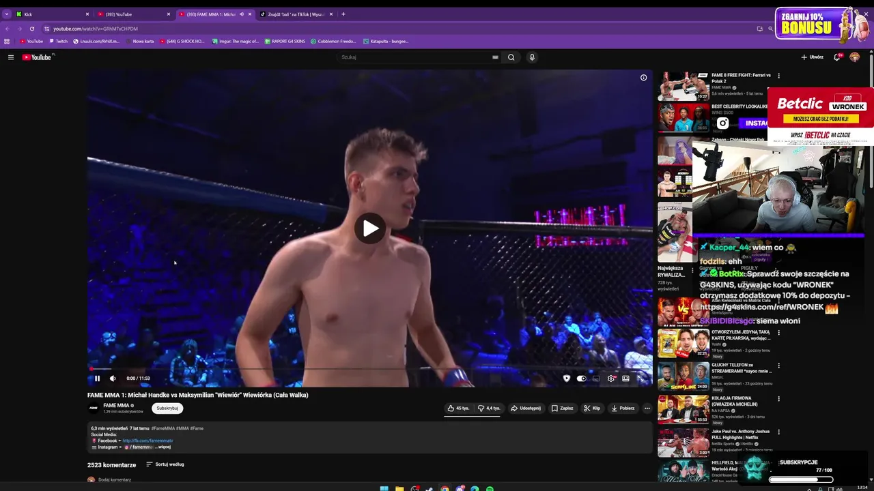874x491 pixels.
Task: Go back in browser history
Action: (7, 29)
